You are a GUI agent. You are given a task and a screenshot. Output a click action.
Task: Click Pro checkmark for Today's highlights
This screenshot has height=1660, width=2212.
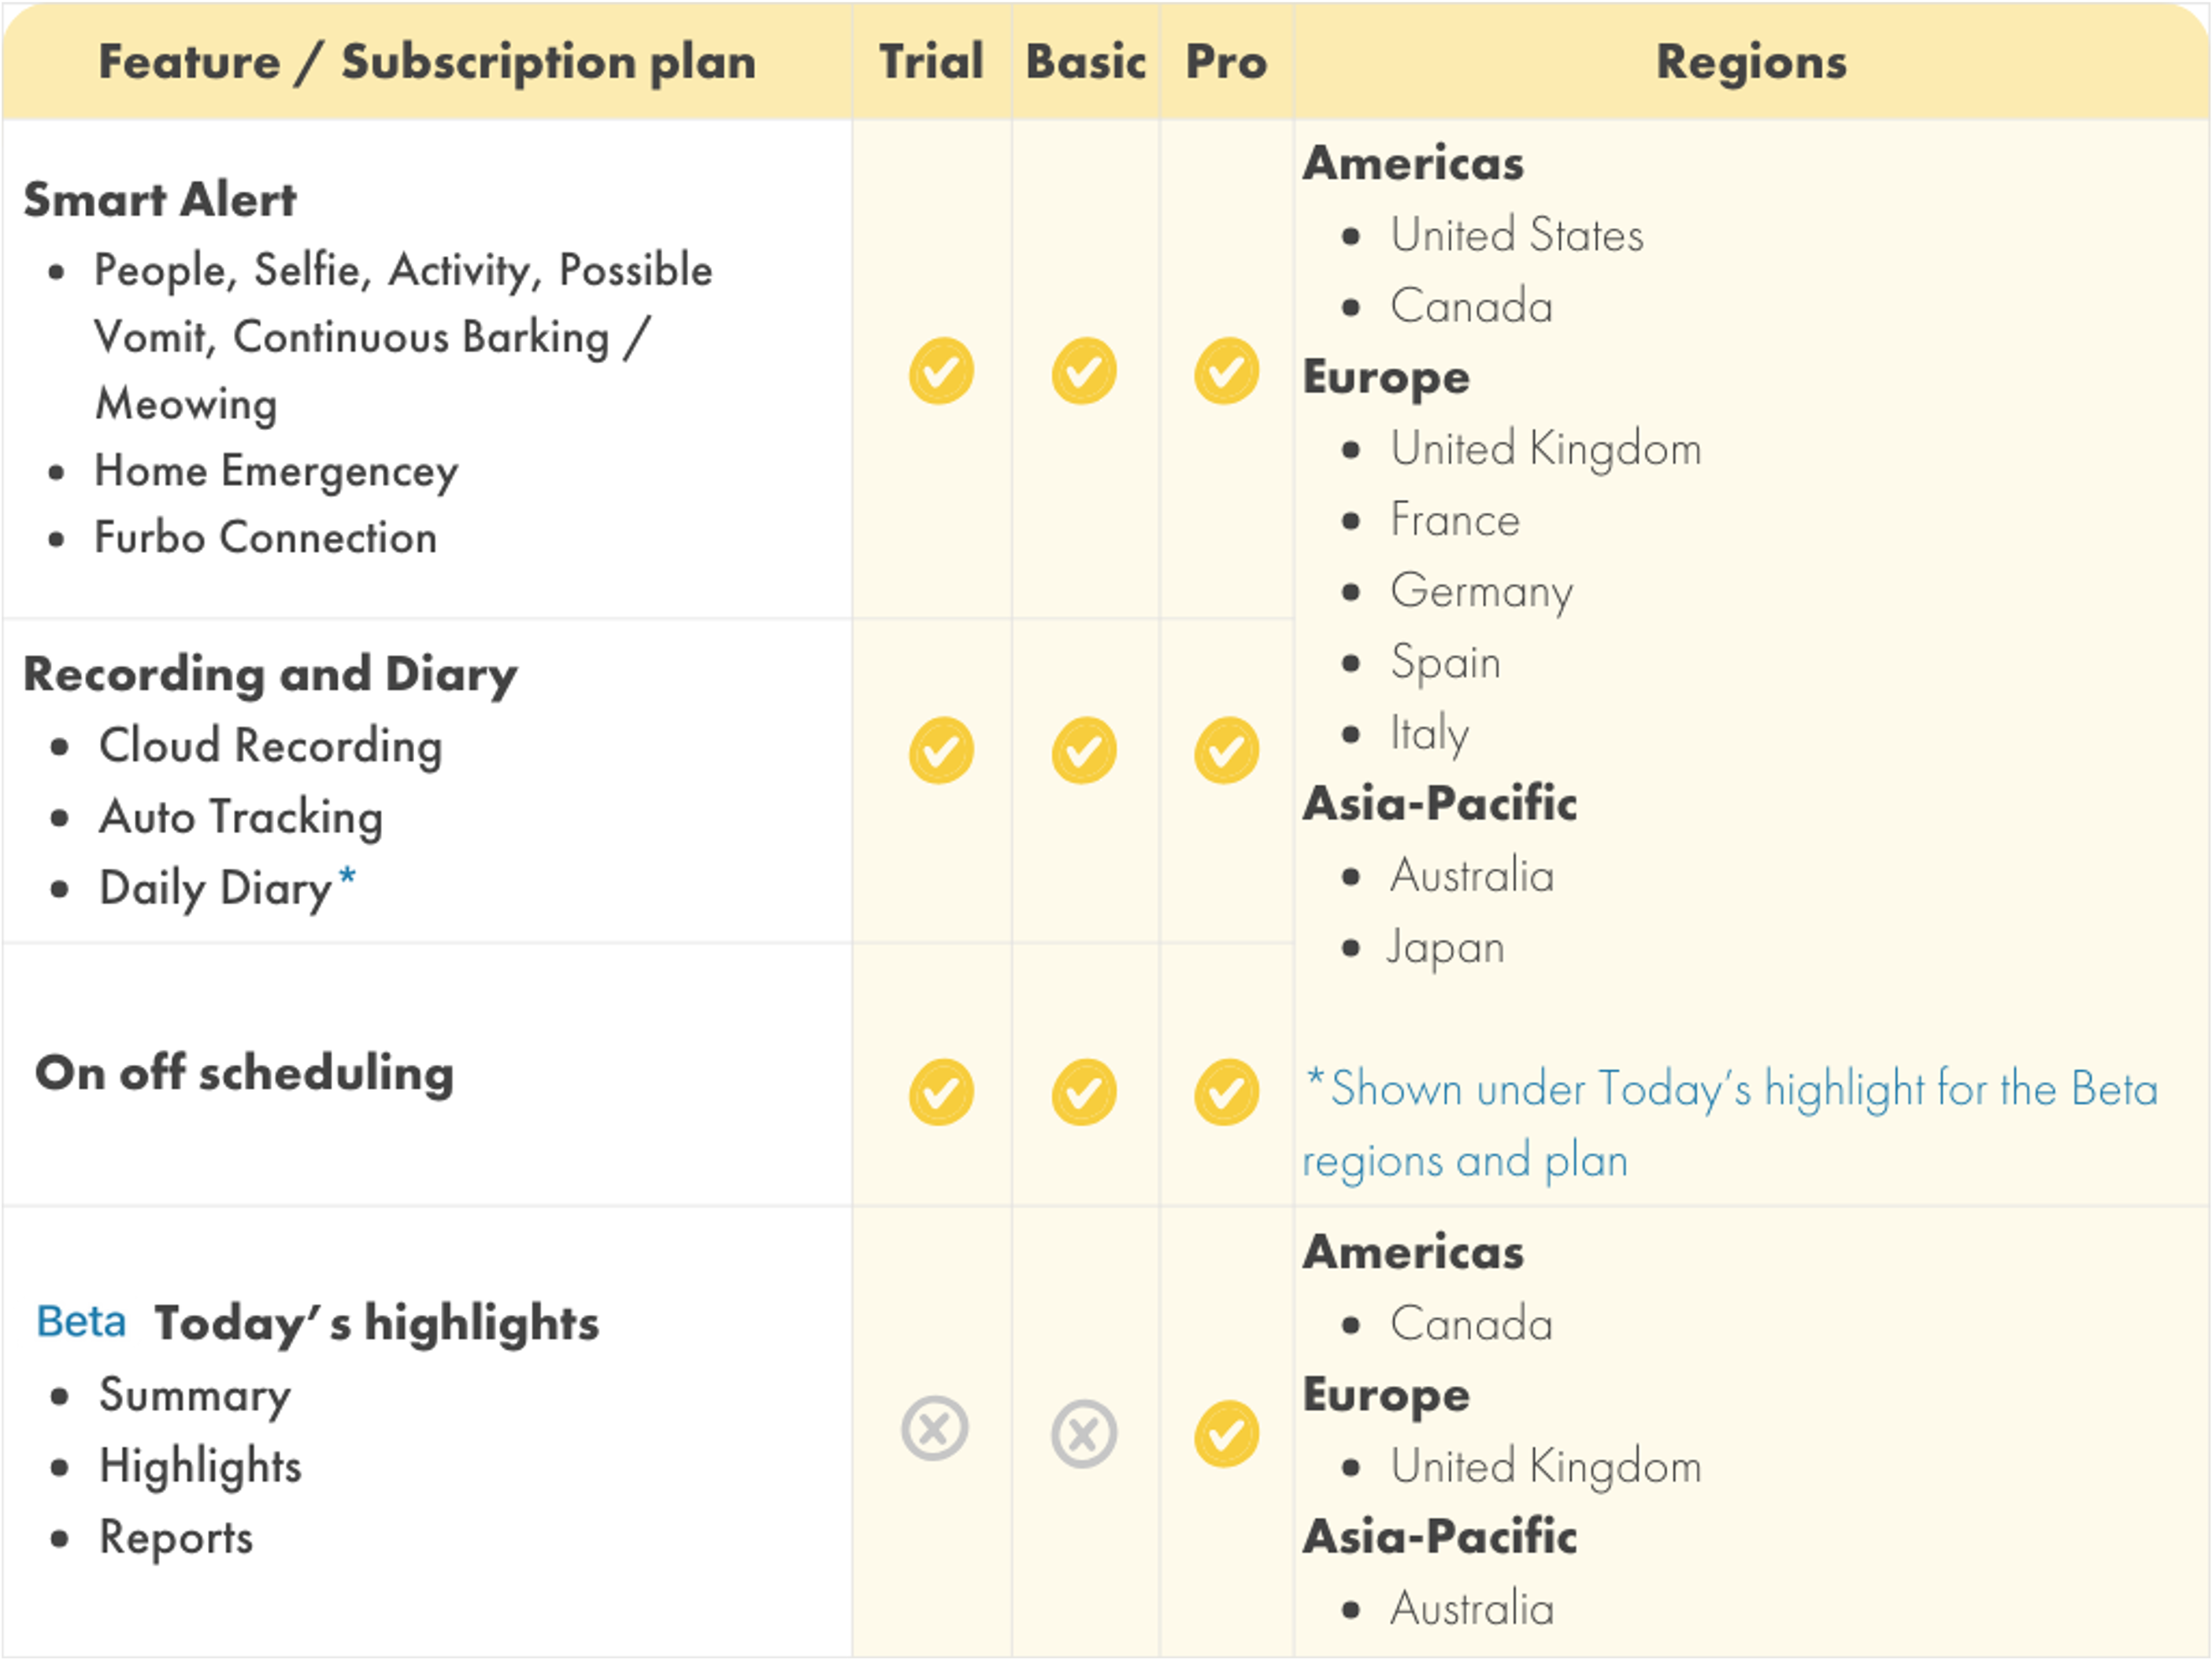pos(1227,1434)
